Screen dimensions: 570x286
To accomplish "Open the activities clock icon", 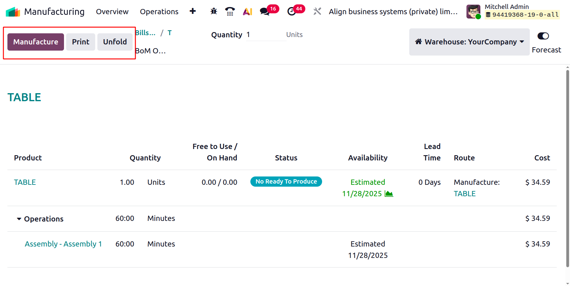I will (291, 11).
